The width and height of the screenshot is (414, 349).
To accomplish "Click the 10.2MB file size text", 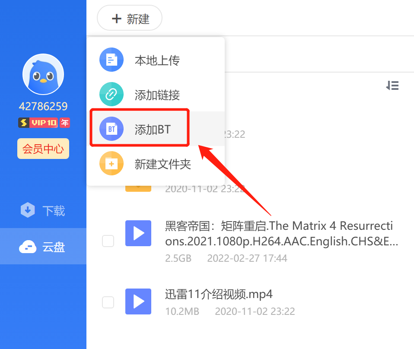I will pyautogui.click(x=182, y=311).
